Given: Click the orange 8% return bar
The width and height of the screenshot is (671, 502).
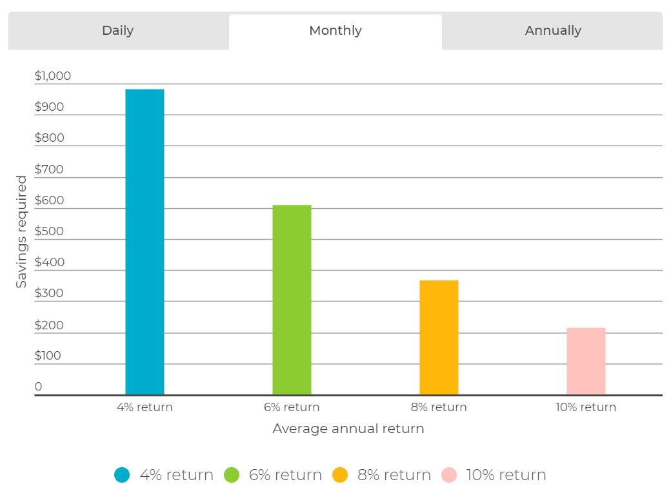Looking at the screenshot, I should coord(439,338).
